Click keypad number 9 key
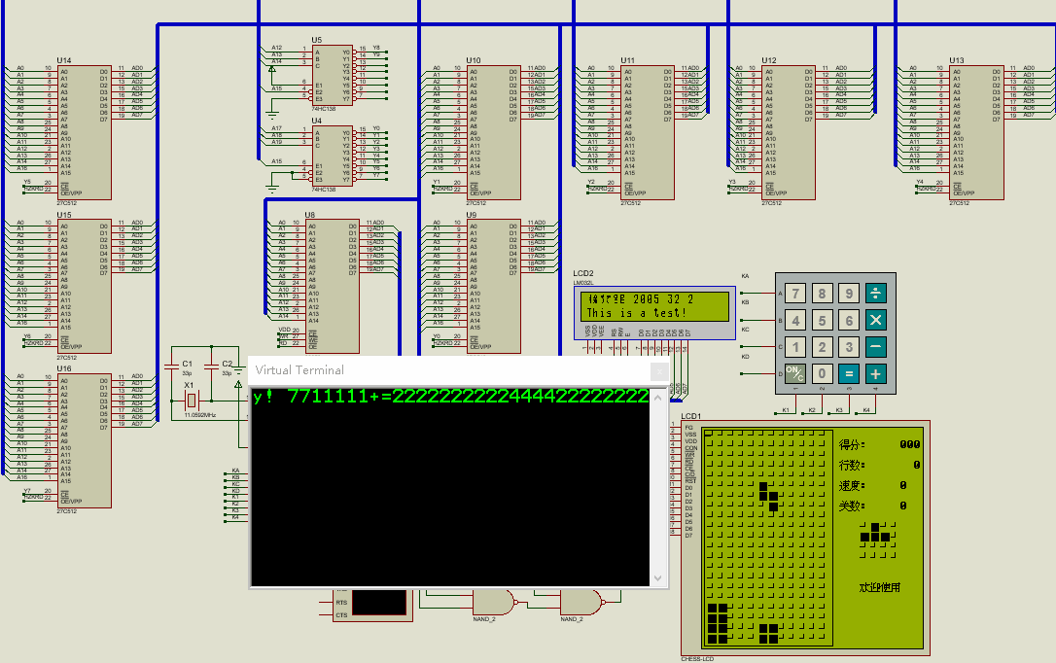 coord(849,294)
